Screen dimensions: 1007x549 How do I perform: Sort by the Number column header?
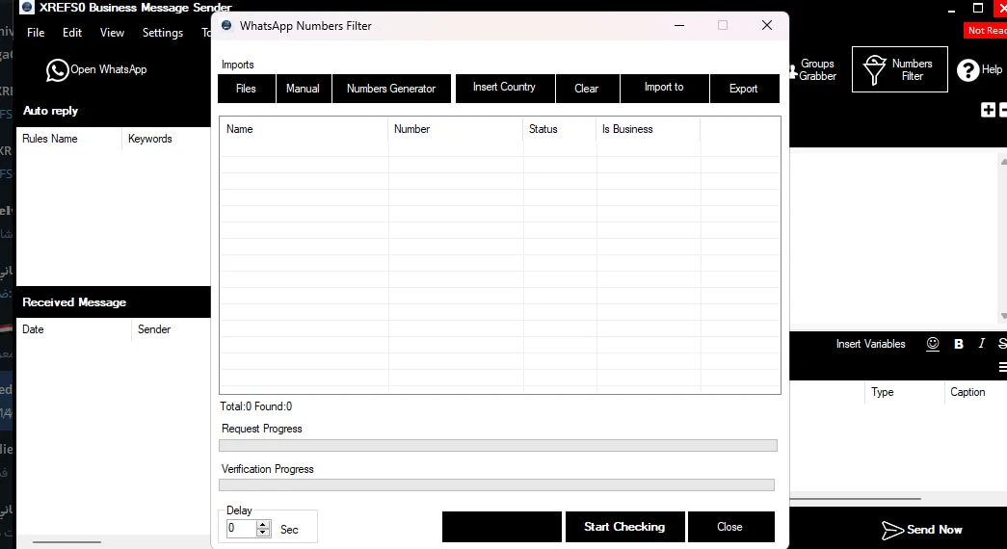(x=456, y=129)
